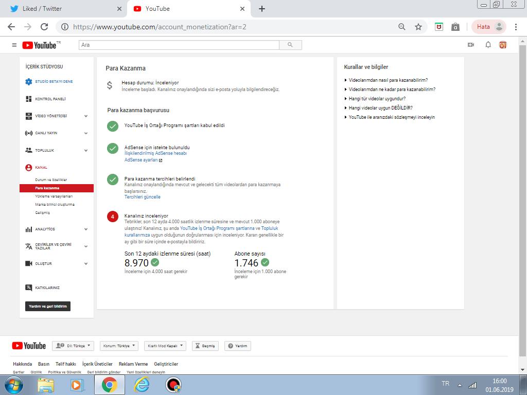Click the Analytics bar chart icon
527x395 pixels.
(29, 229)
